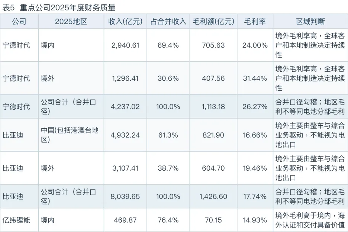Select 比亚迪 overseas revenue 3,107.41
348x232 pixels.
[x=125, y=168]
